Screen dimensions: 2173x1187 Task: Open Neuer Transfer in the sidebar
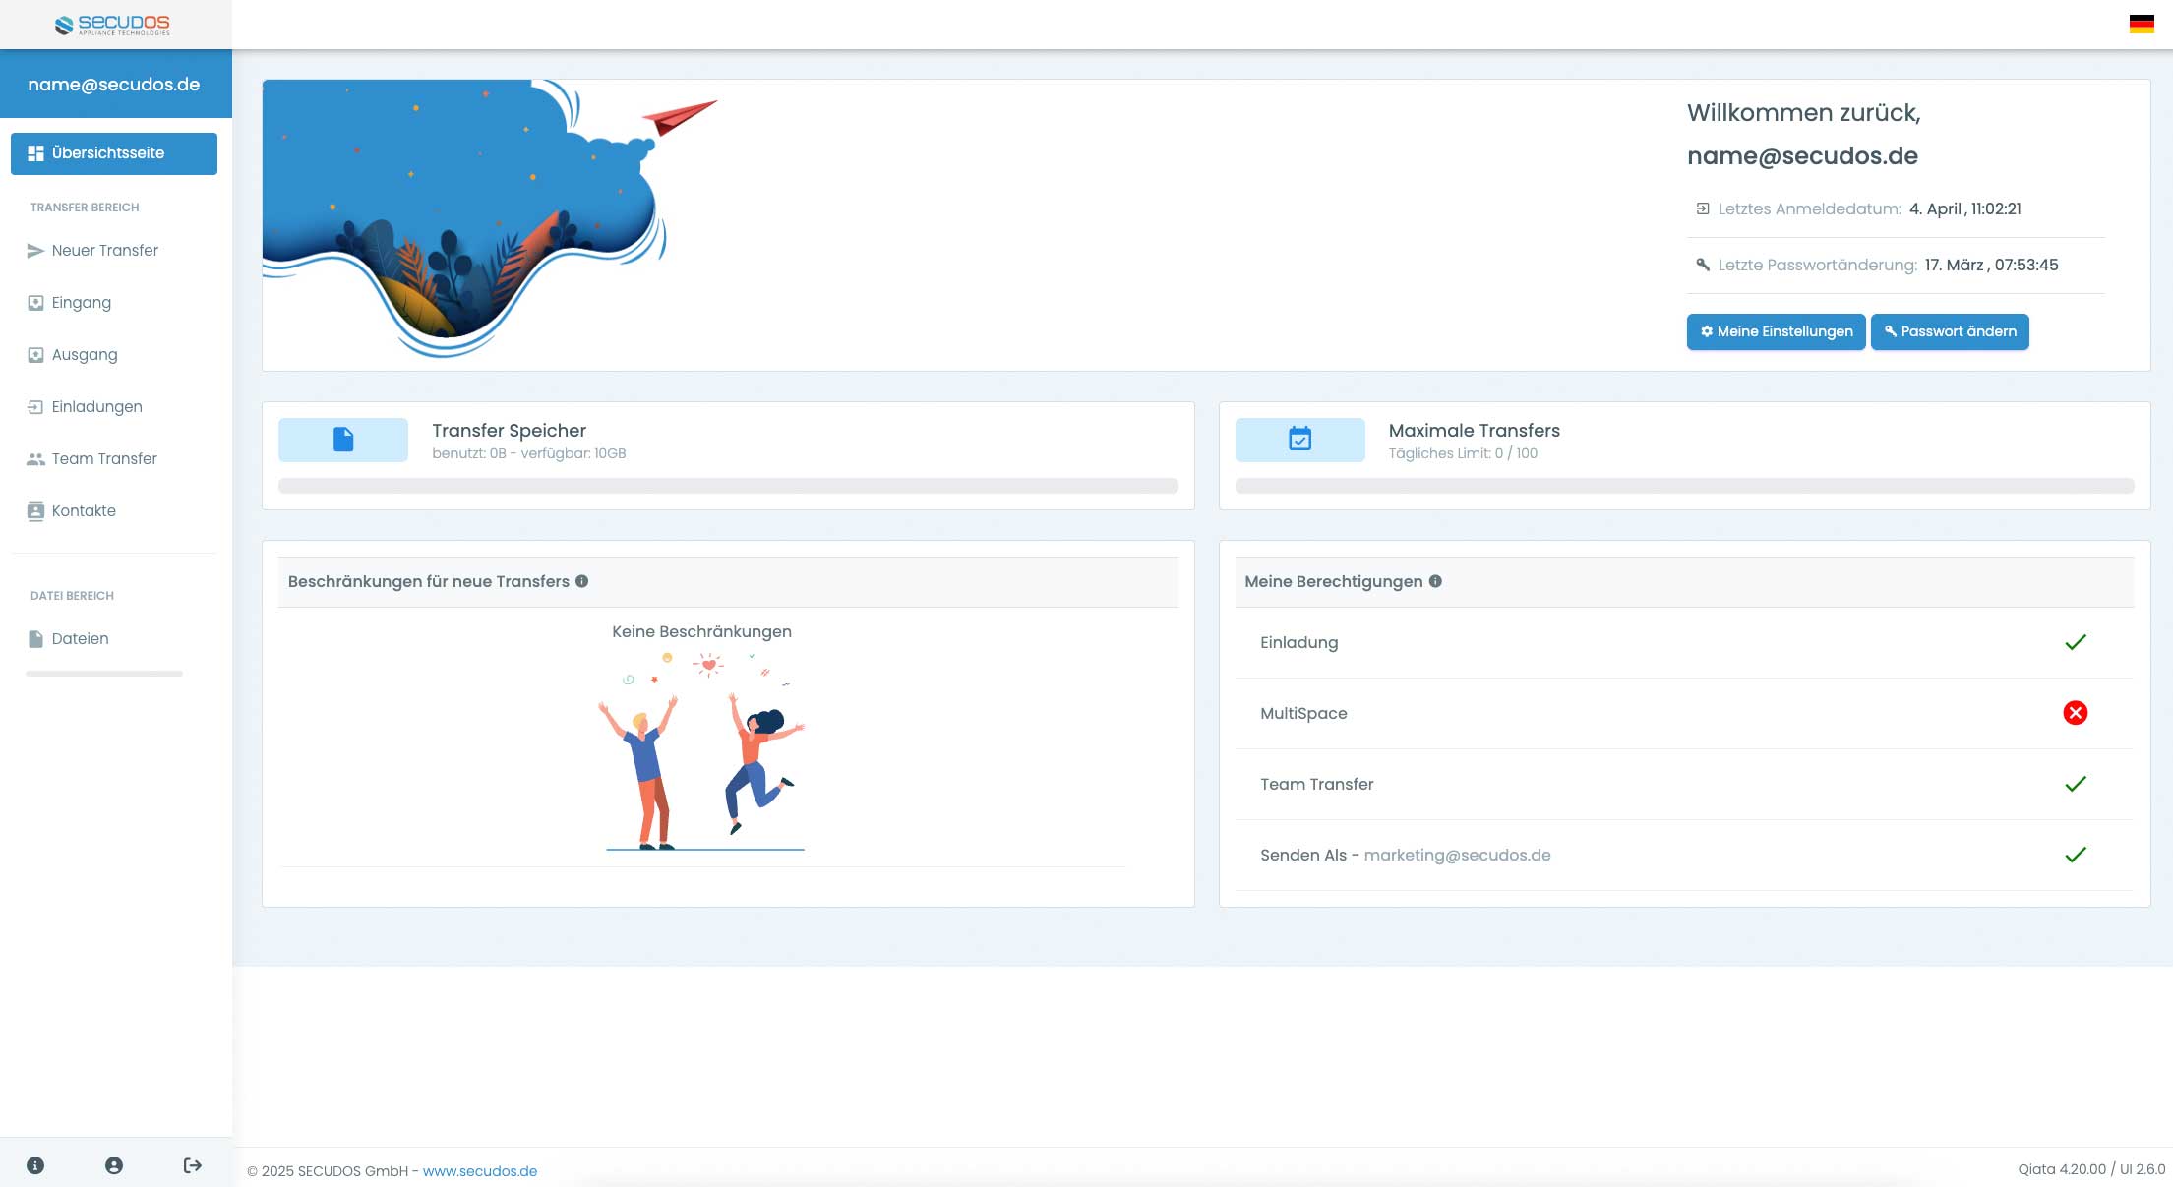(104, 251)
